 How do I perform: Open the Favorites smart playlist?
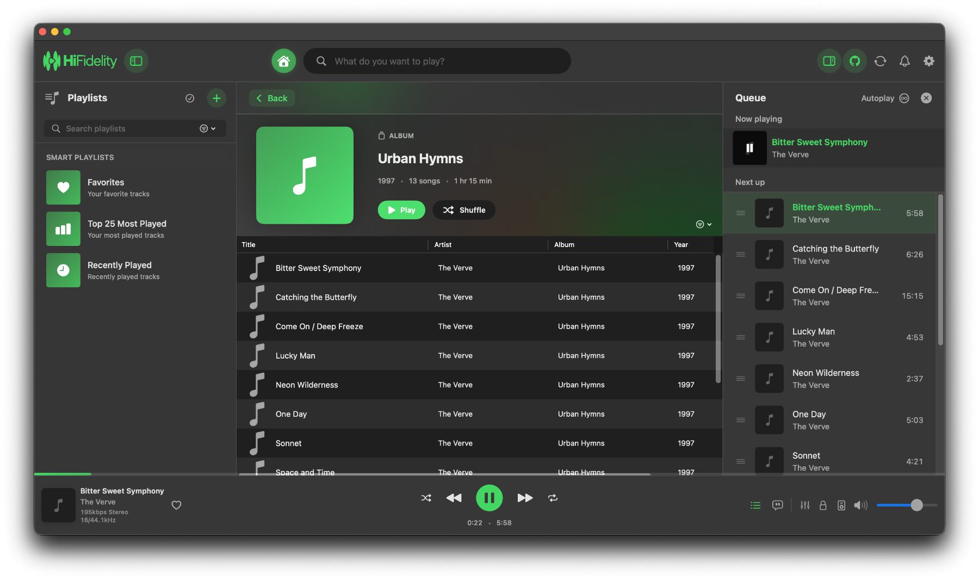(106, 187)
